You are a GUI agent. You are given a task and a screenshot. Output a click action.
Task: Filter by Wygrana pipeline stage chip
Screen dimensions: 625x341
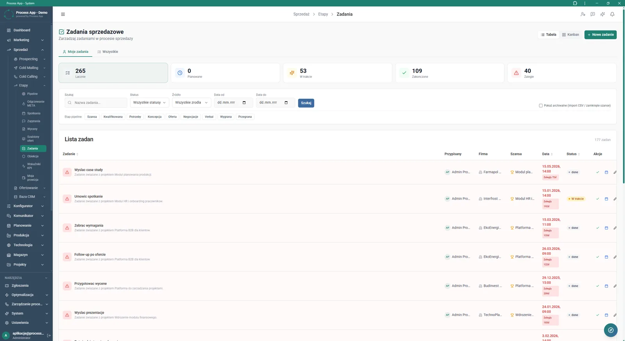click(x=226, y=117)
